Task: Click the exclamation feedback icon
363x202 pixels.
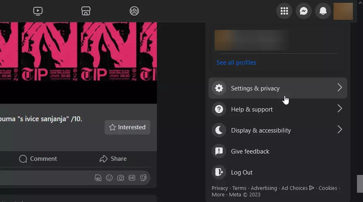Action: [x=219, y=151]
